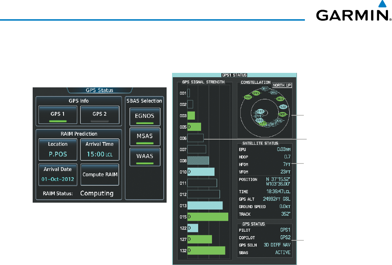
Task: Click the GPS SOLN 3D DIFF NAV value
Action: tap(277, 245)
